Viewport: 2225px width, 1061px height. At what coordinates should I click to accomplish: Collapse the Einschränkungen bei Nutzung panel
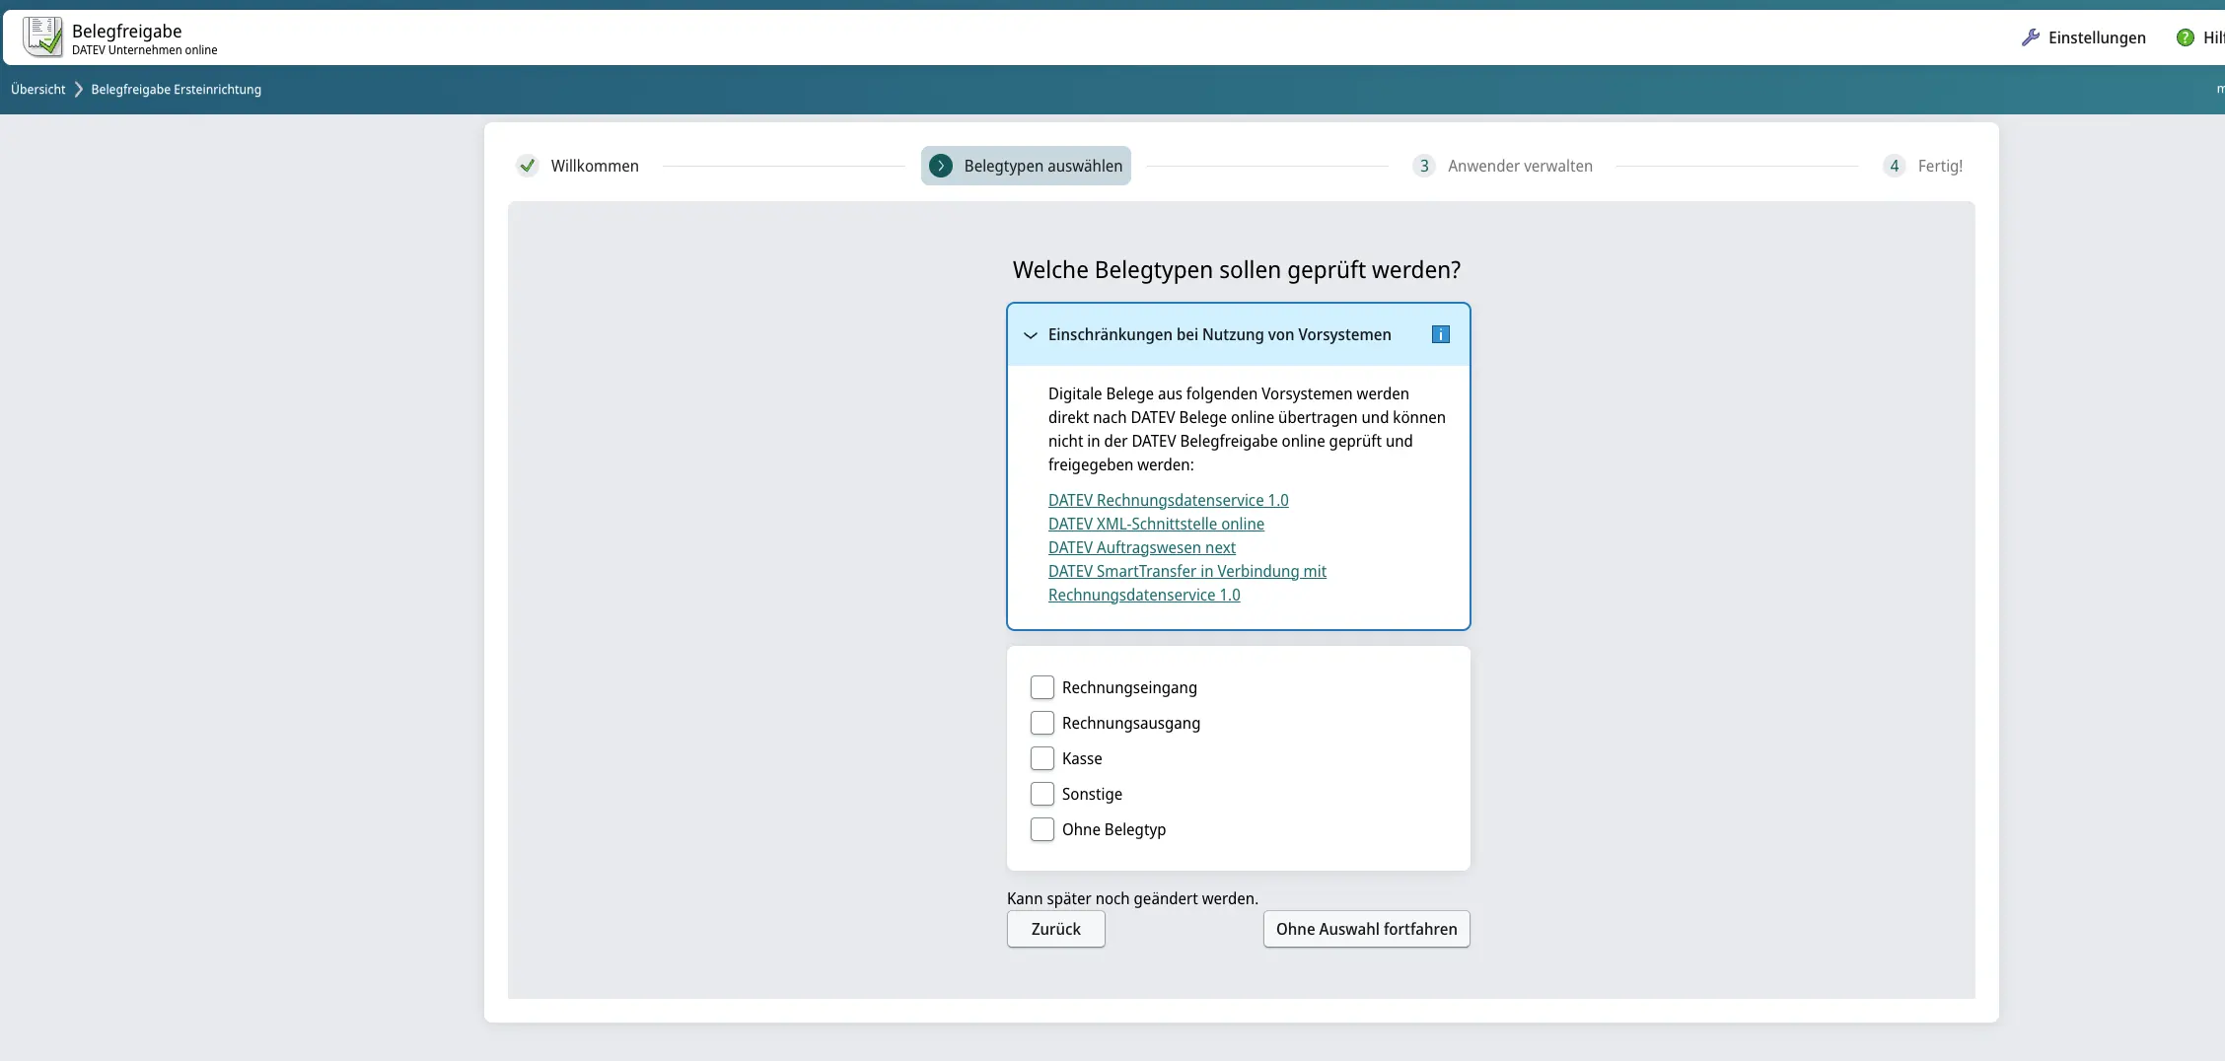coord(1030,335)
